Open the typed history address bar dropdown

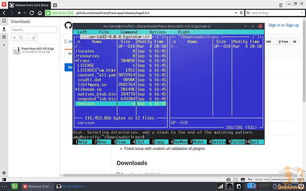pyautogui.click(x=236, y=13)
